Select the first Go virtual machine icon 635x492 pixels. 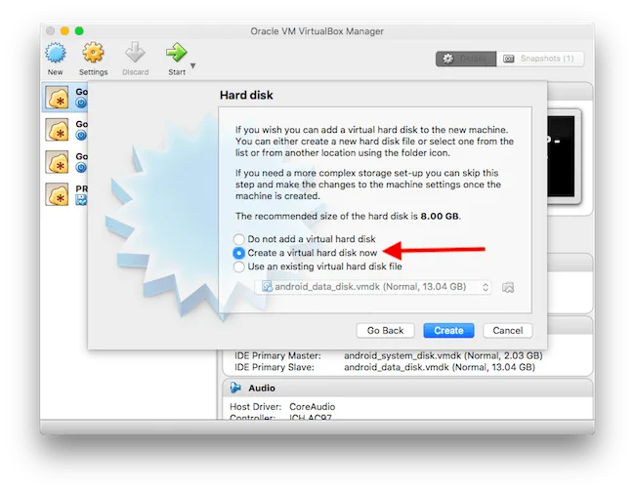[x=57, y=98]
